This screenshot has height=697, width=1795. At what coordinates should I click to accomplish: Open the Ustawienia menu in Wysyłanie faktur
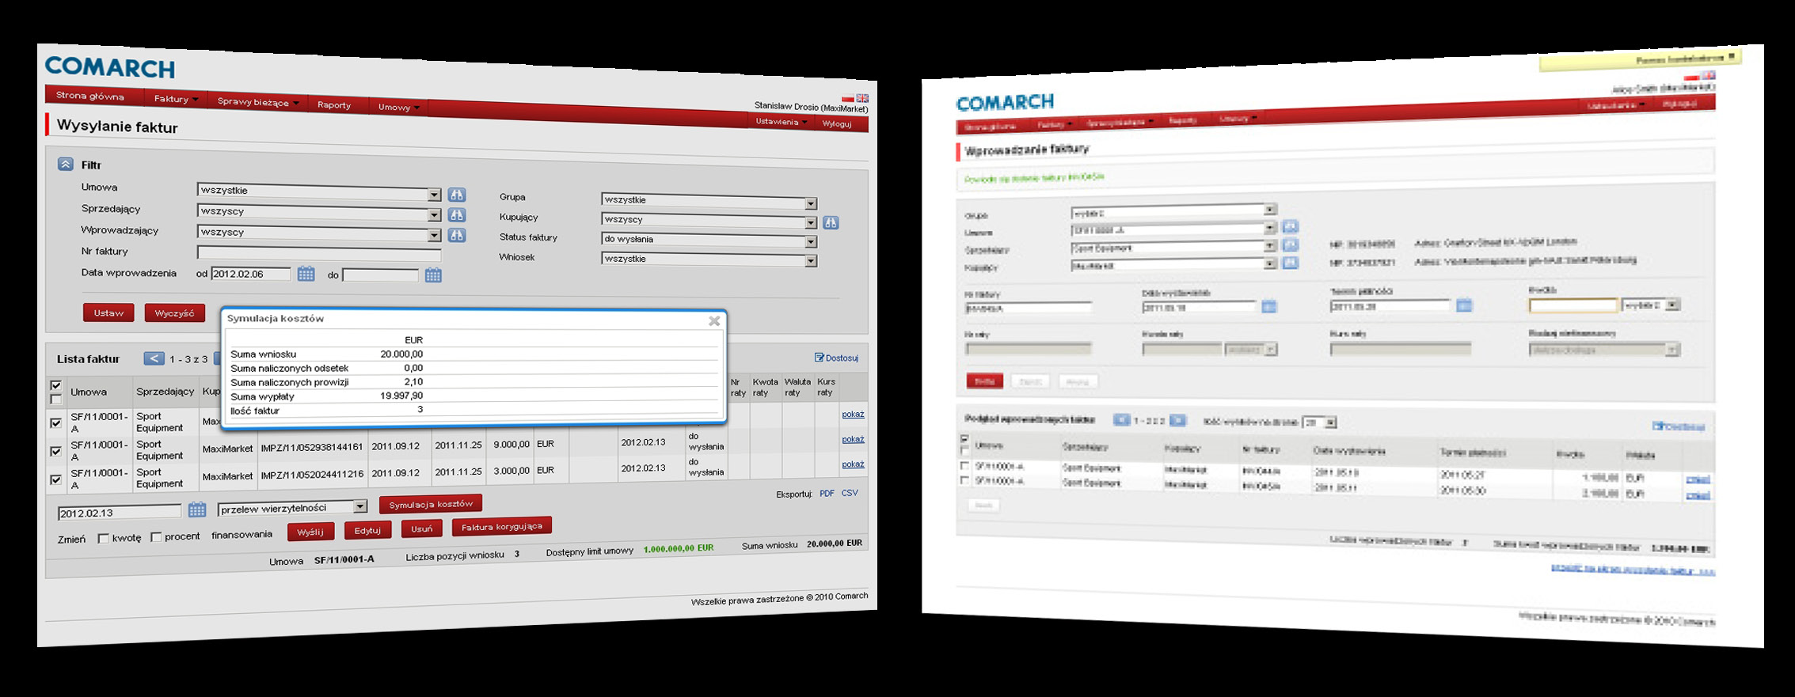[x=781, y=122]
